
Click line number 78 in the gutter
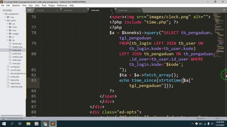(x=34, y=33)
